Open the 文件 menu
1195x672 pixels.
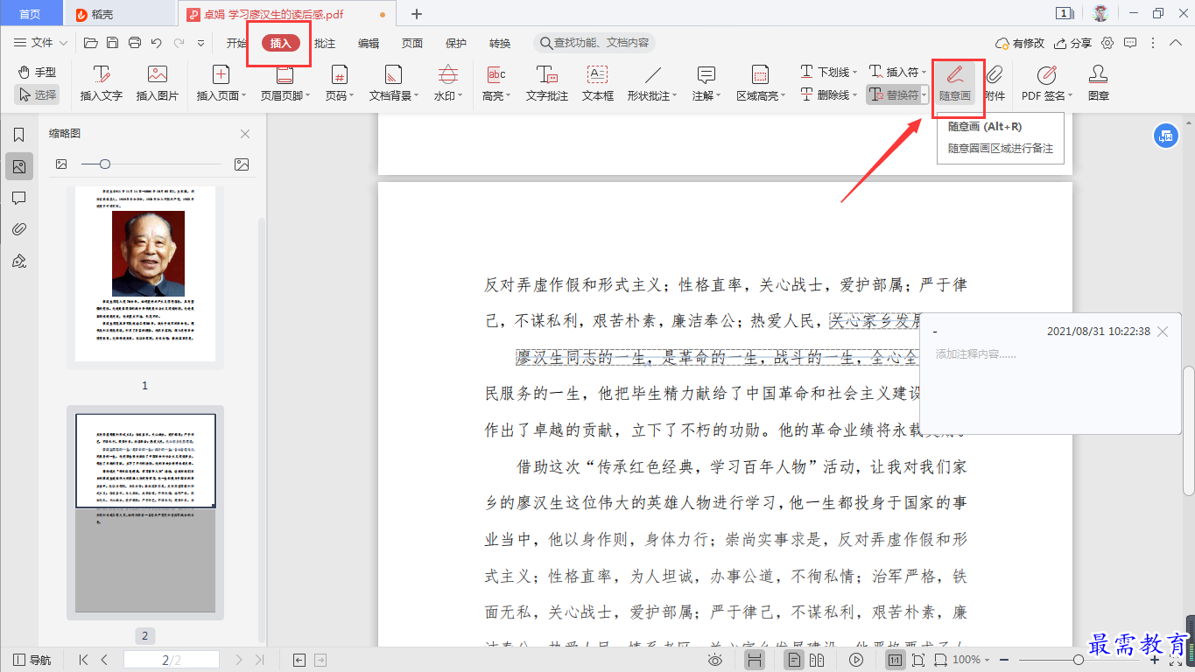[40, 43]
